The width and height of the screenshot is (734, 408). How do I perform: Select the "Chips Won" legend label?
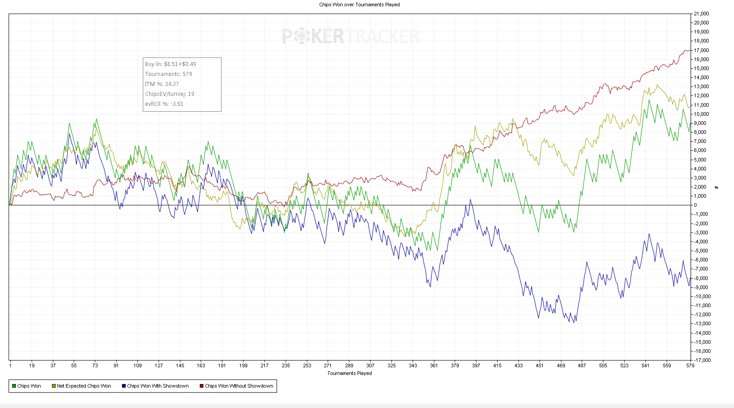click(x=29, y=386)
